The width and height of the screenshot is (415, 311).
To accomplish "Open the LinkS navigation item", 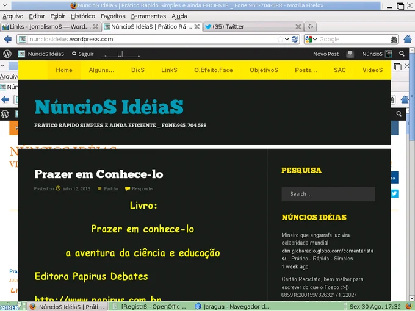I will click(170, 70).
